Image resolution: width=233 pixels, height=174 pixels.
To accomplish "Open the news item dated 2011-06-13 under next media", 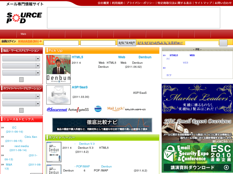I will (21, 157).
